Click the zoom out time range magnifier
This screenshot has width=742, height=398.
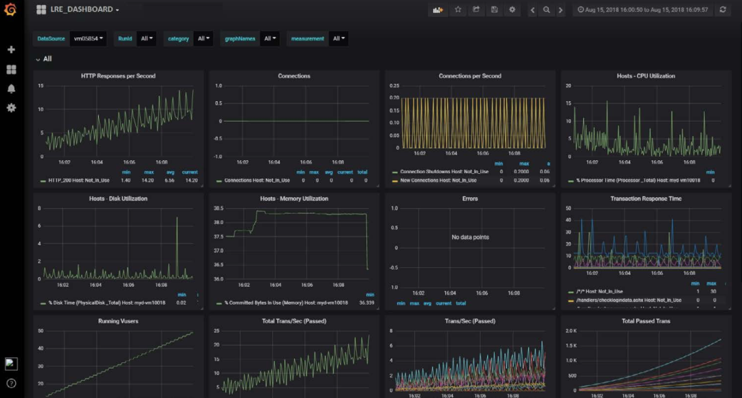pos(546,10)
